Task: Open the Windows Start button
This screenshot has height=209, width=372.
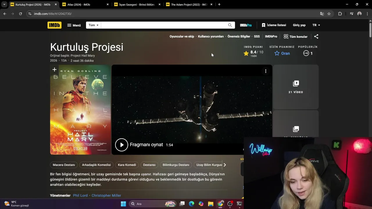Action: point(123,204)
